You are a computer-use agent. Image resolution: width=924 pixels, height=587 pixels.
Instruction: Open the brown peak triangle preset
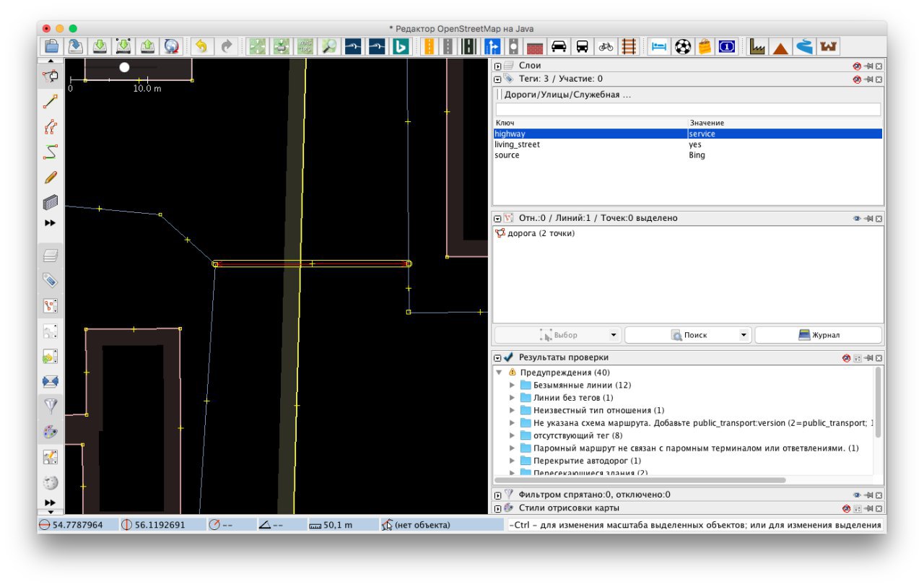780,46
